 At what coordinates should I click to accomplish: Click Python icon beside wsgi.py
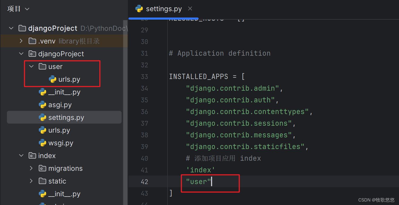[x=42, y=143]
